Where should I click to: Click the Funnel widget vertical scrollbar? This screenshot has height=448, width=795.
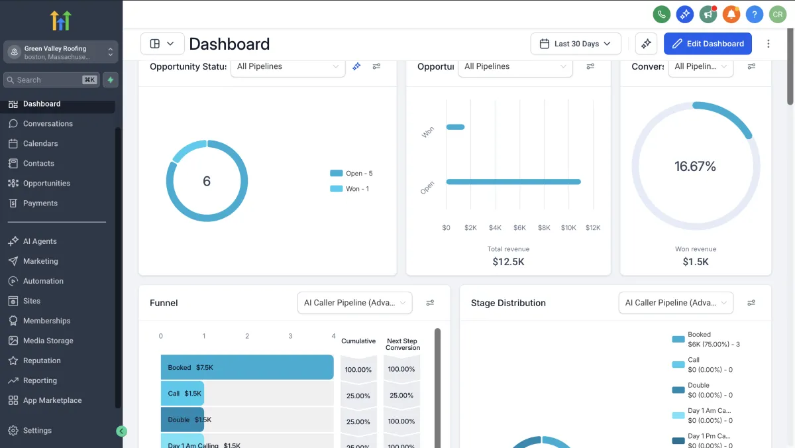(x=437, y=388)
